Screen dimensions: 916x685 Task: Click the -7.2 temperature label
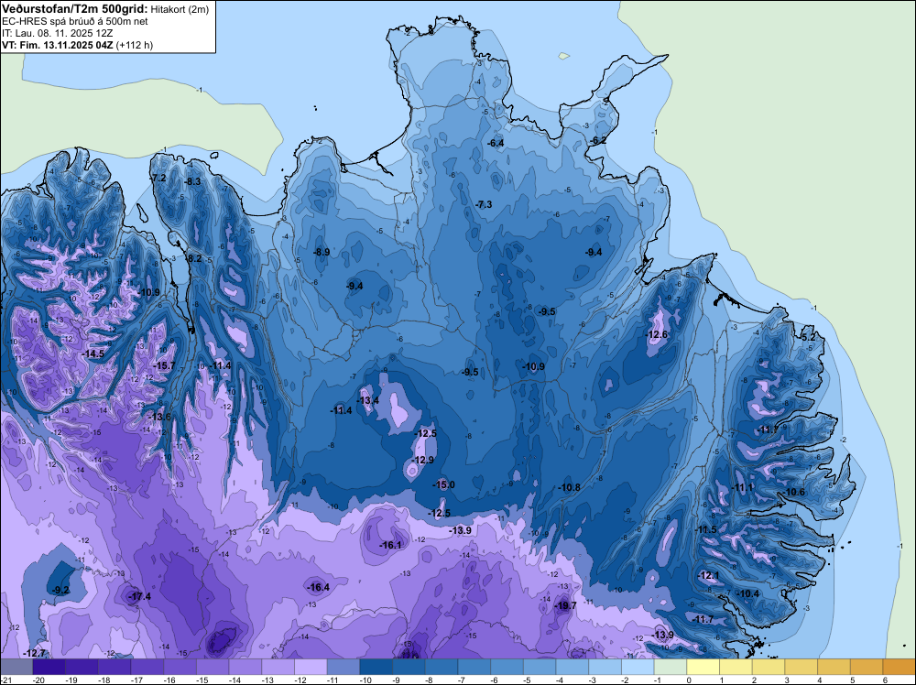(x=158, y=178)
